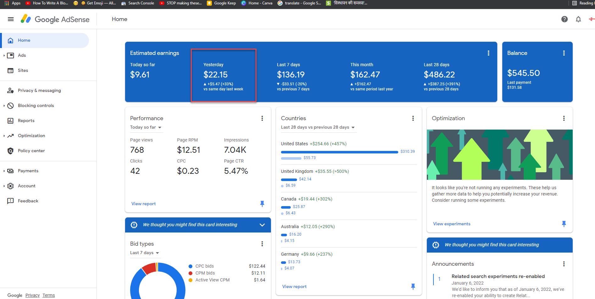
Task: Open the Bid types Last 7 days dropdown
Action: [145, 253]
